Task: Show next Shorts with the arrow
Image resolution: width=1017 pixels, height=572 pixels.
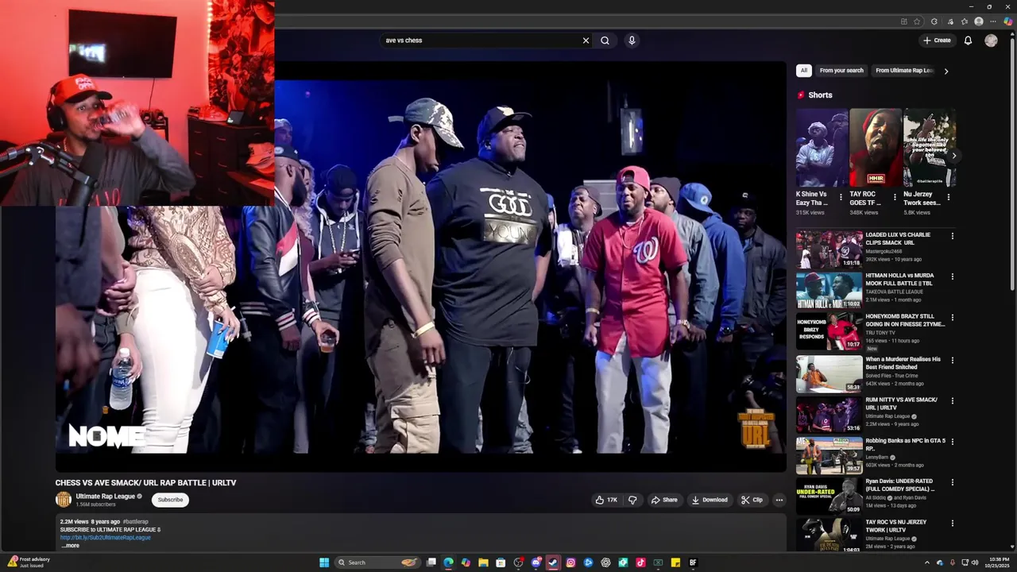Action: (x=953, y=156)
